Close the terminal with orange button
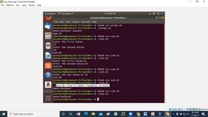208x117 pixels. pyautogui.click(x=163, y=18)
